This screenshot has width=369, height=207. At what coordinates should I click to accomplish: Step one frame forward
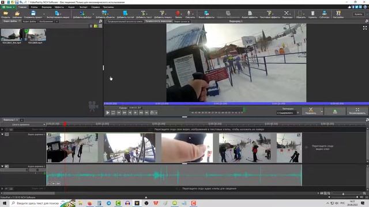tap(135, 113)
